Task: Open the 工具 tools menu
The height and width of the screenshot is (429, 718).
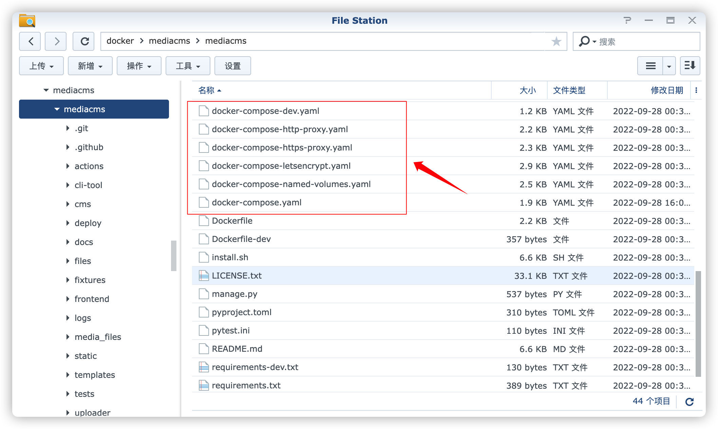Action: [x=188, y=66]
